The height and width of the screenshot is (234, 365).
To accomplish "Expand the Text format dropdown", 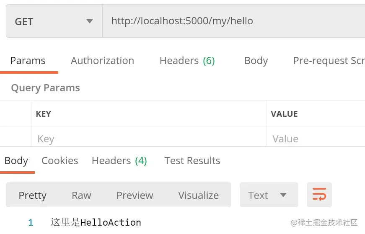I will pos(269,195).
